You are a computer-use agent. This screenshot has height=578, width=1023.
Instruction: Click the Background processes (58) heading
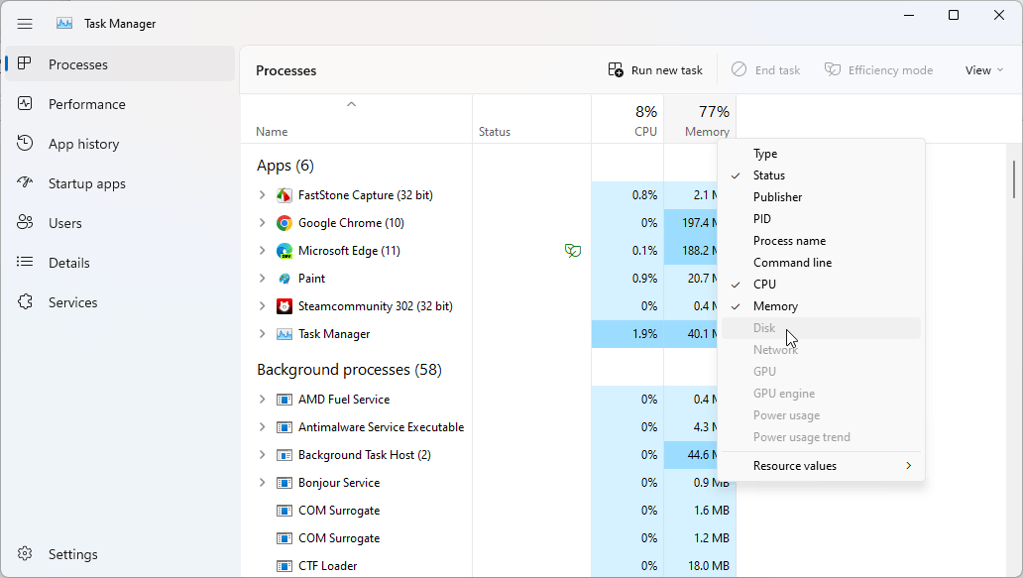coord(349,370)
